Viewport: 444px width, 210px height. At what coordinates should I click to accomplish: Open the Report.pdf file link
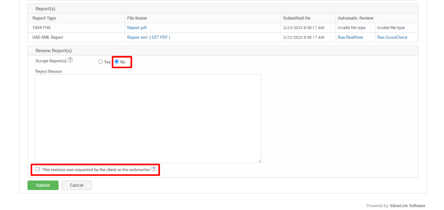[137, 28]
